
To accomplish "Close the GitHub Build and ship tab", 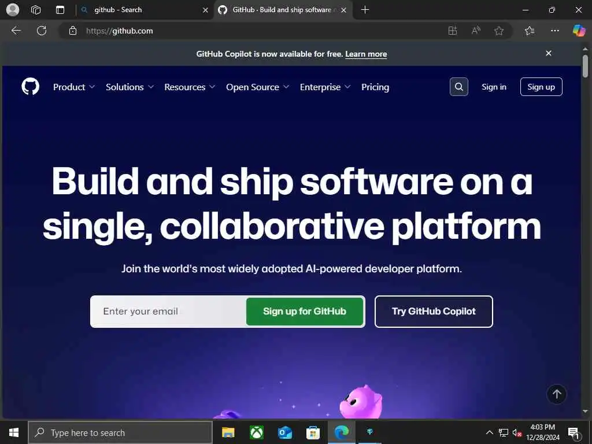I will coord(343,10).
